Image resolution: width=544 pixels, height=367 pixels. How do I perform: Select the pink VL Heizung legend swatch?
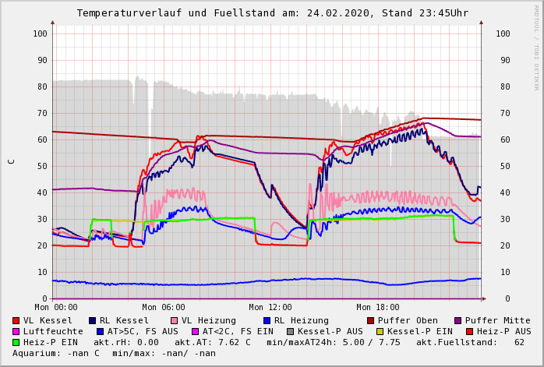(175, 320)
